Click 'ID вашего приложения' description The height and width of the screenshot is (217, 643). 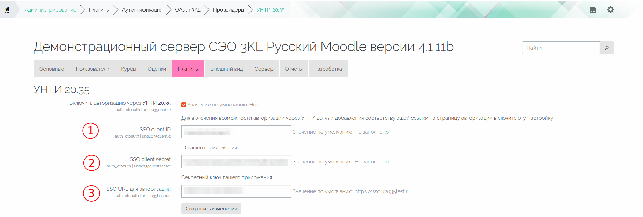coord(209,148)
